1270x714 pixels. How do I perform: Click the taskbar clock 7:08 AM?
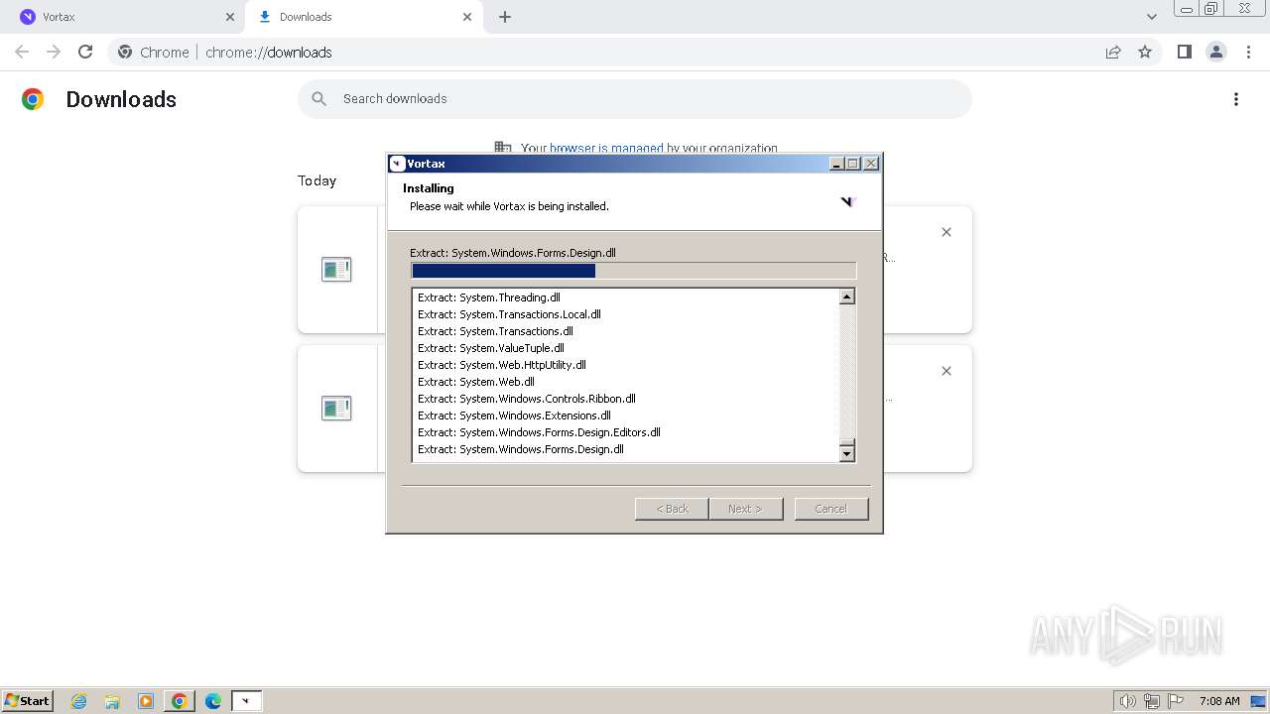(1219, 701)
